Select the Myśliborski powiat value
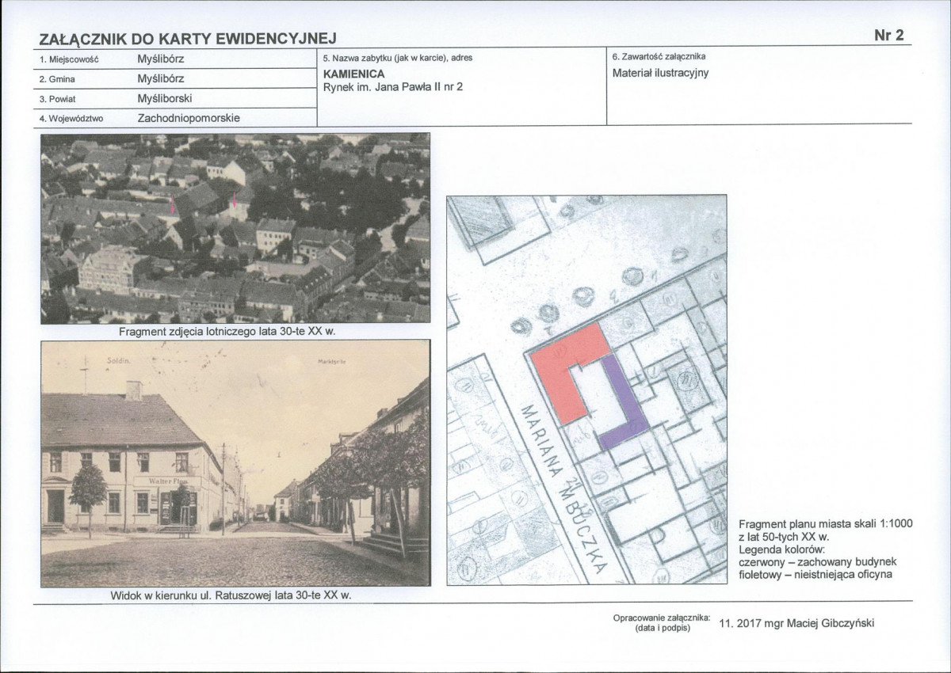Image resolution: width=951 pixels, height=673 pixels. pos(165,99)
